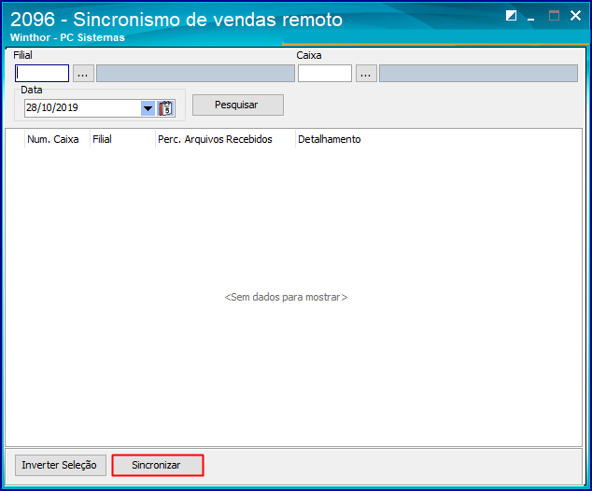
Task: Sort by the Num. Caixa column header
Action: click(x=57, y=139)
